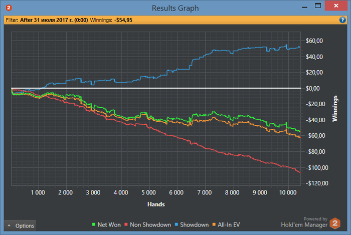Click the 2 000 hands axis label
351x235 pixels.
pyautogui.click(x=65, y=192)
